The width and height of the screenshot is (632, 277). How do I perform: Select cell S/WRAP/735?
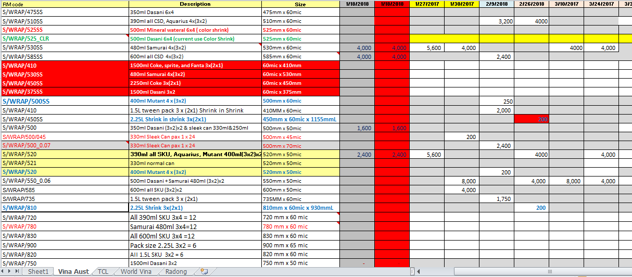point(65,199)
